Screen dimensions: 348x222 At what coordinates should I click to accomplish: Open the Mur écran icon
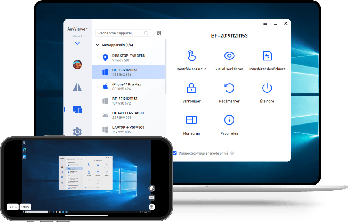(191, 120)
